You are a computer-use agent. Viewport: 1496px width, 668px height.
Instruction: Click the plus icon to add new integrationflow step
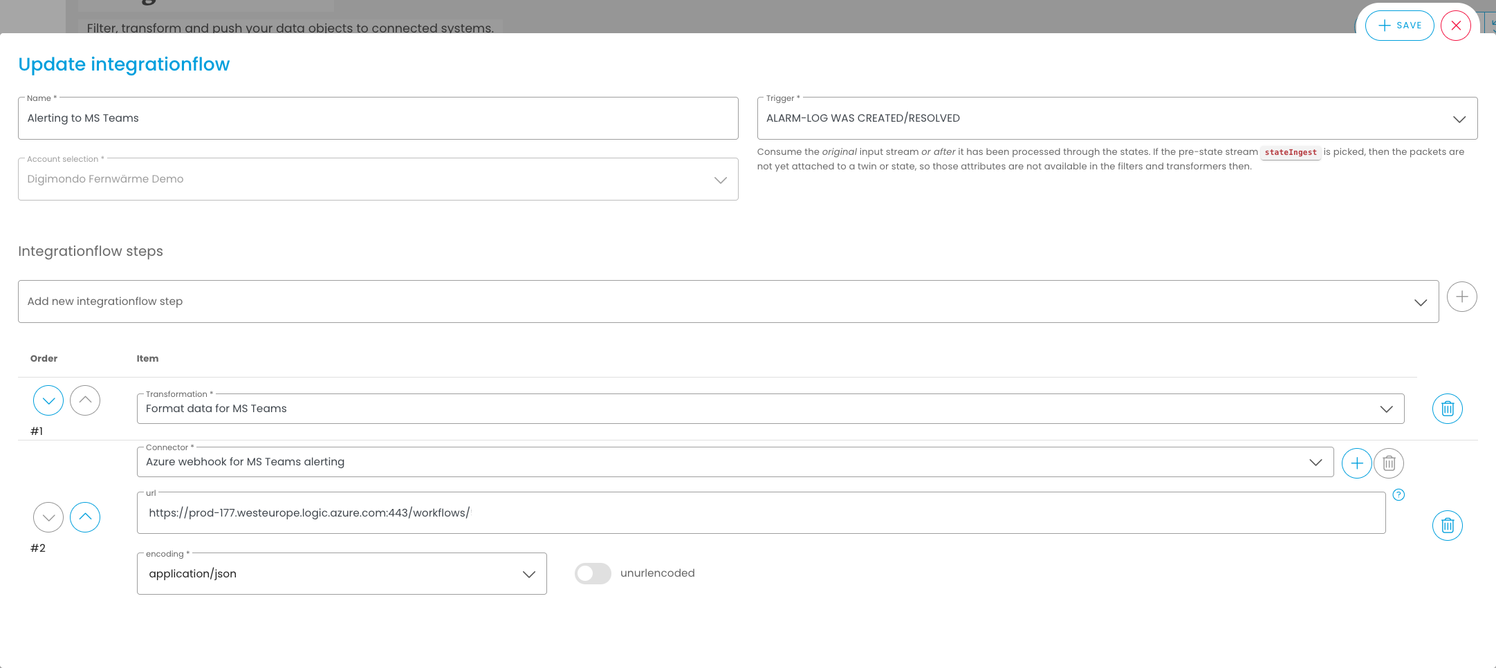pos(1462,297)
